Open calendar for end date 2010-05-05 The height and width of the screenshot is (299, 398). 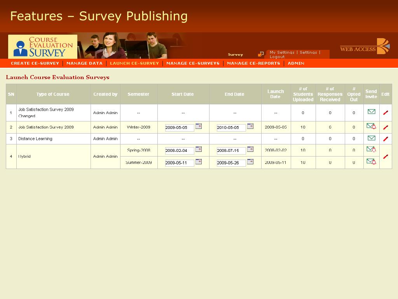pyautogui.click(x=250, y=126)
